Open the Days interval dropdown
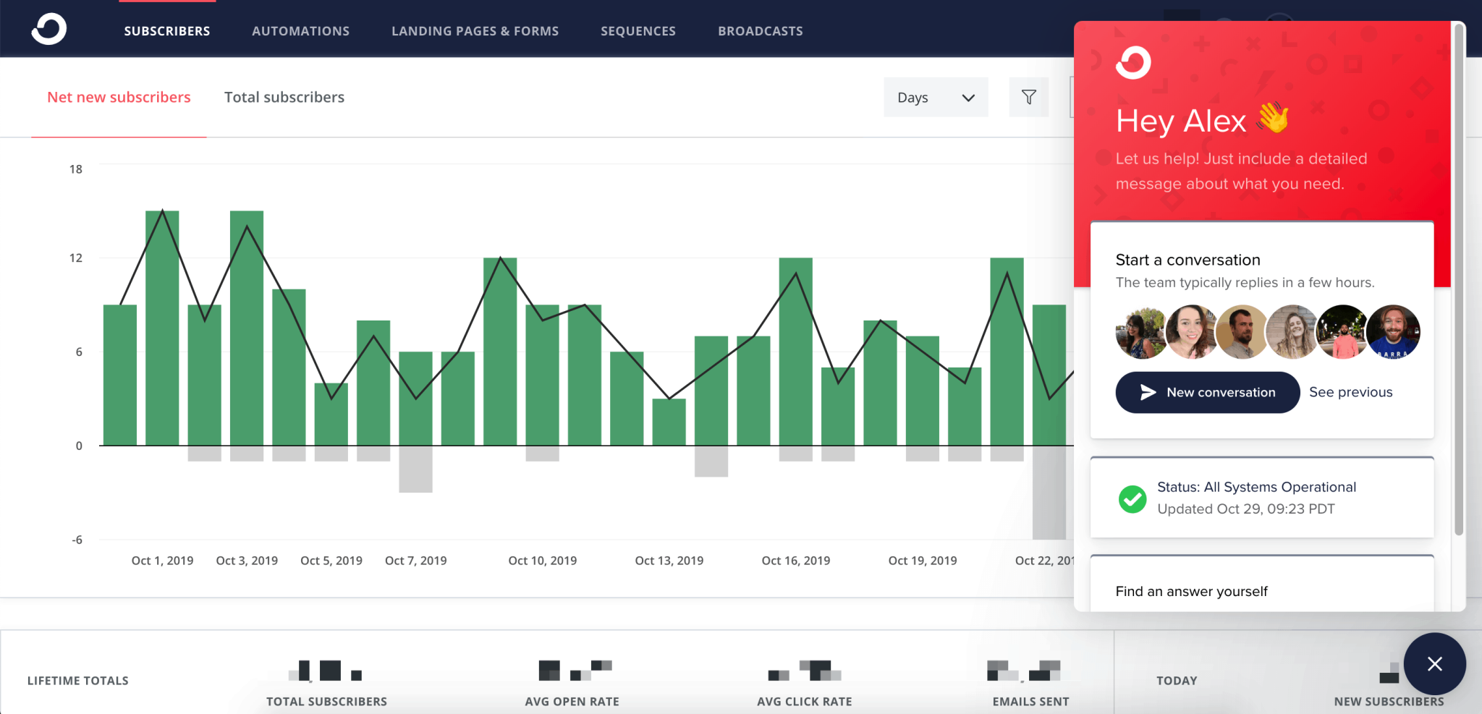 [x=936, y=97]
